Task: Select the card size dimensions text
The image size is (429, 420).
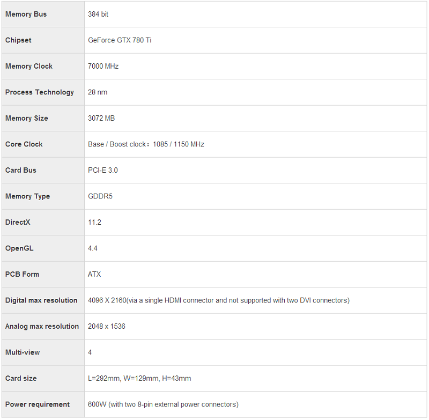Action: click(x=139, y=379)
